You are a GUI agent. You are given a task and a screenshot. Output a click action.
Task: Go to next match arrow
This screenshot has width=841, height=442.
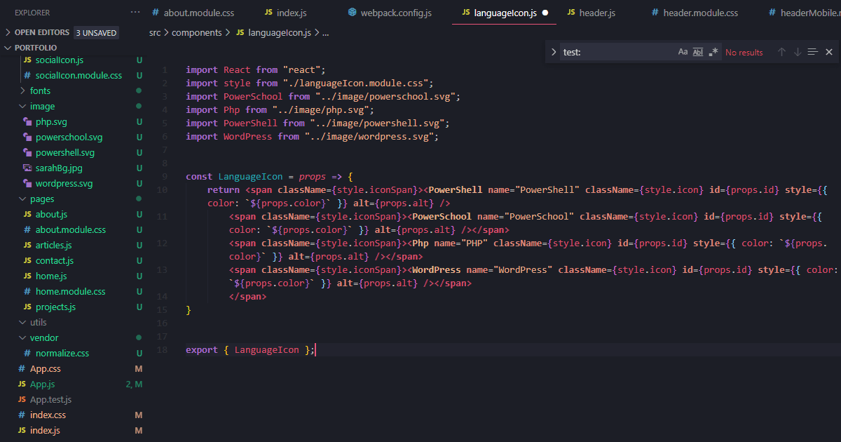click(797, 52)
